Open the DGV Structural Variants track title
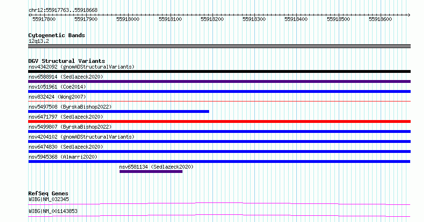 67,61
